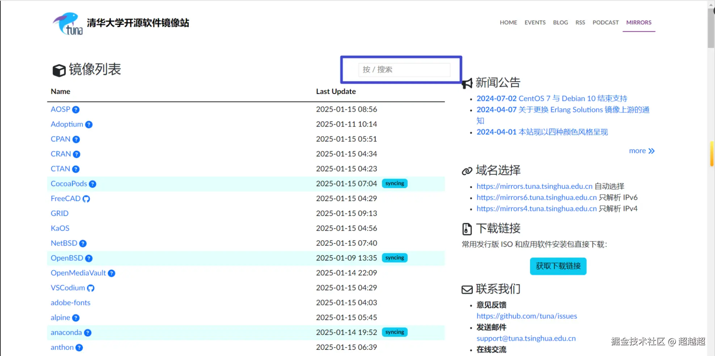715x356 pixels.
Task: Open PODCAST navigation item
Action: (605, 22)
